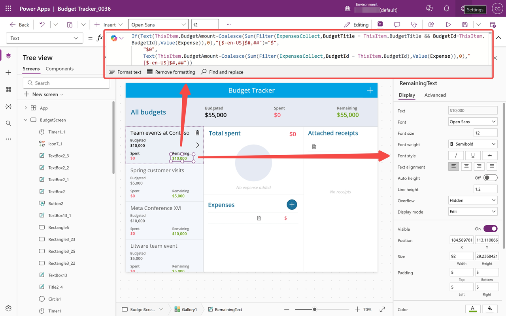Open the save options dropdown arrow
Image resolution: width=506 pixels, height=316 pixels.
point(479,24)
